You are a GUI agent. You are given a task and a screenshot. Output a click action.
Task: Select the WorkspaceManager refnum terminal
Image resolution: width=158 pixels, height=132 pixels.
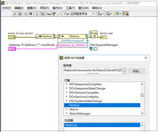[94, 49]
